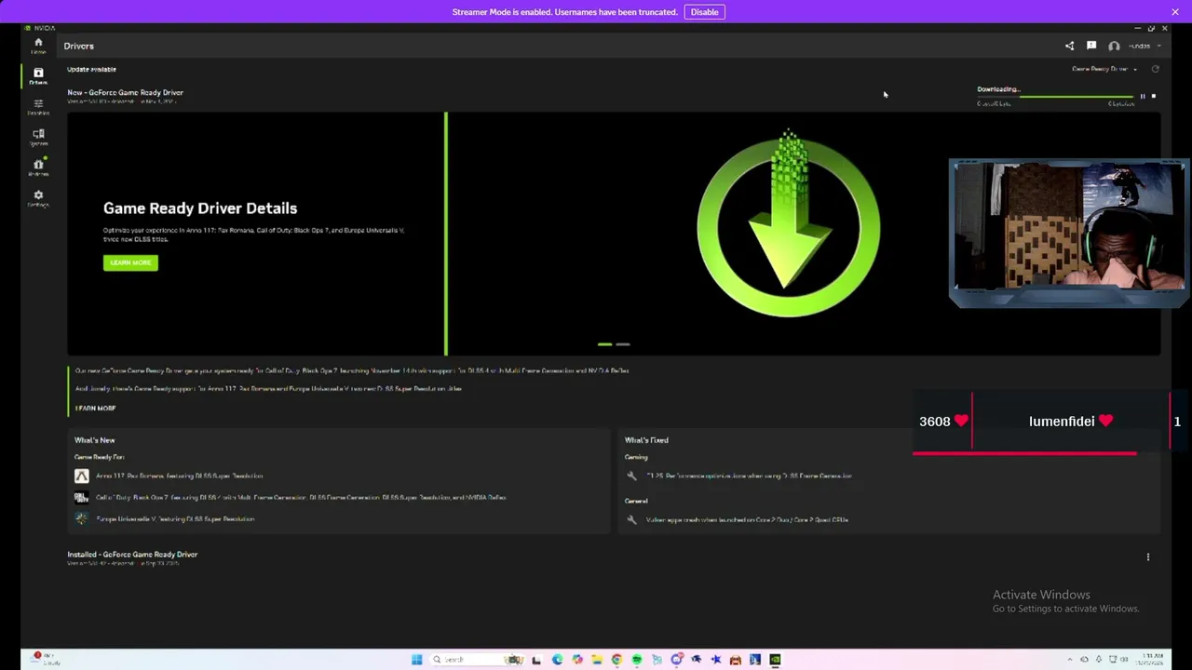
Task: Select the first carousel indicator dot
Action: [x=604, y=344]
